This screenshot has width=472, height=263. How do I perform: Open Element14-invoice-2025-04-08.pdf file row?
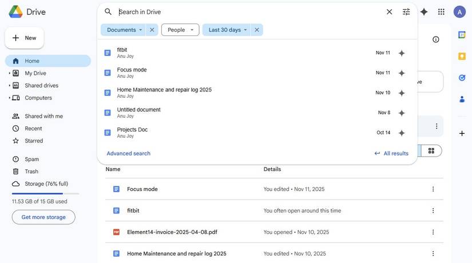point(274,232)
